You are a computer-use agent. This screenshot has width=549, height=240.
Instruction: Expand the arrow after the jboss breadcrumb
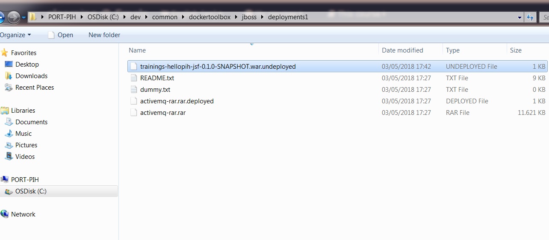coord(262,17)
